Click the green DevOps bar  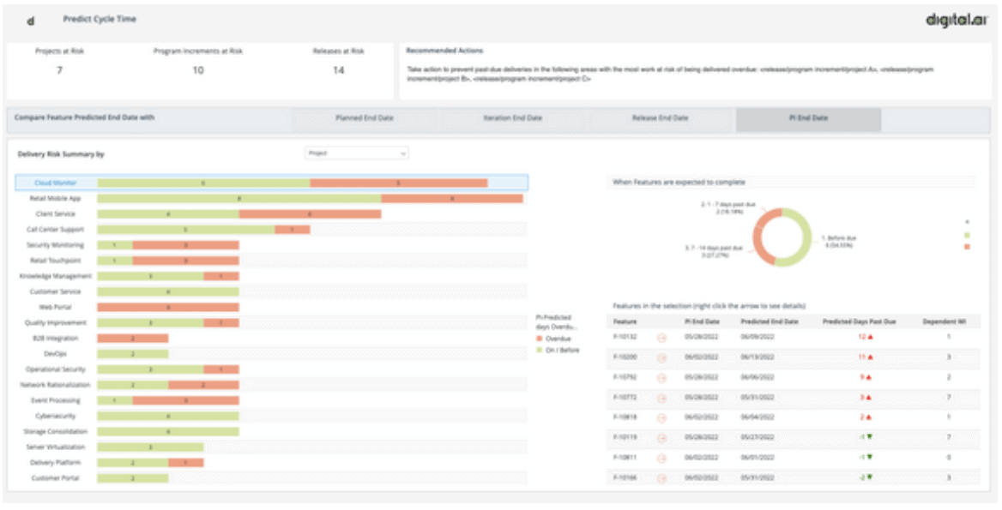[x=133, y=354]
